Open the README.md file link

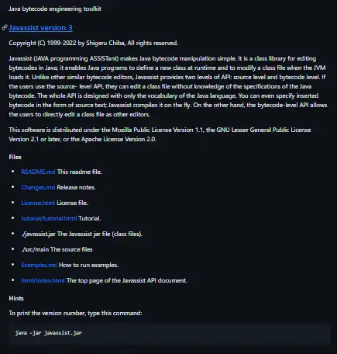[x=38, y=172]
